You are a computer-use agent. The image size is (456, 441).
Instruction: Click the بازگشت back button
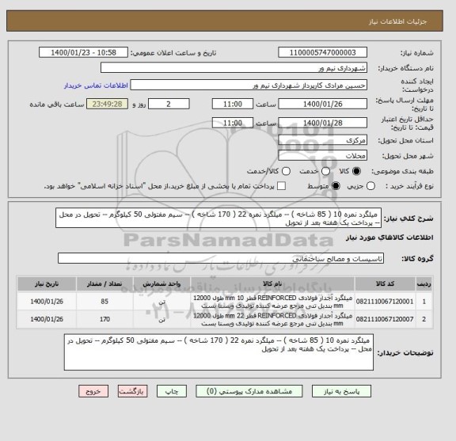click(x=133, y=391)
